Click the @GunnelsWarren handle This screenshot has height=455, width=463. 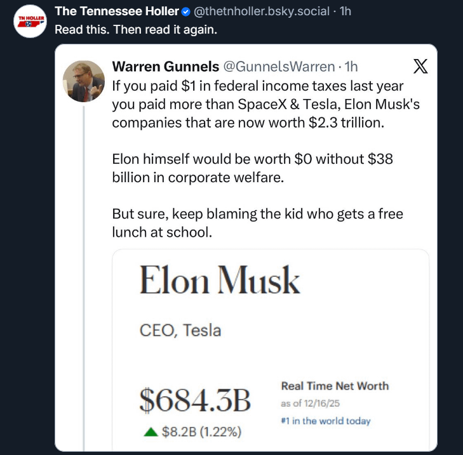(x=279, y=67)
